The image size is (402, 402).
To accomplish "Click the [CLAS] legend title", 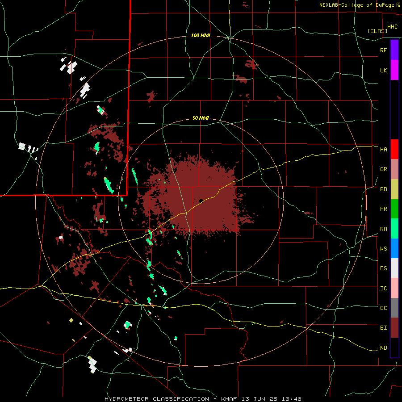I will click(x=377, y=31).
